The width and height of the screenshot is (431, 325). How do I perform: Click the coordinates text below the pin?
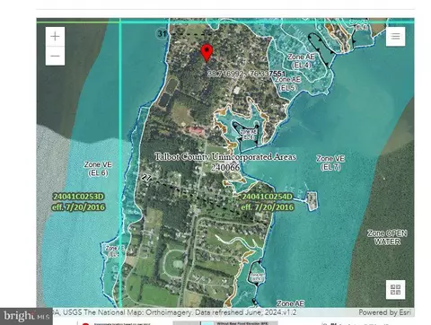(246, 74)
